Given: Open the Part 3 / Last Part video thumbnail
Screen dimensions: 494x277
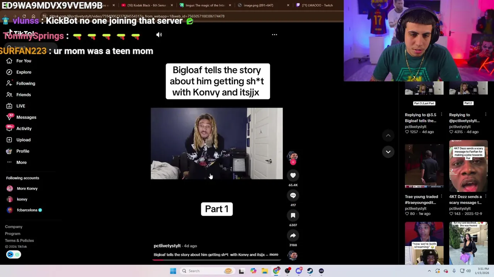Looking at the screenshot, I should click(424, 94).
